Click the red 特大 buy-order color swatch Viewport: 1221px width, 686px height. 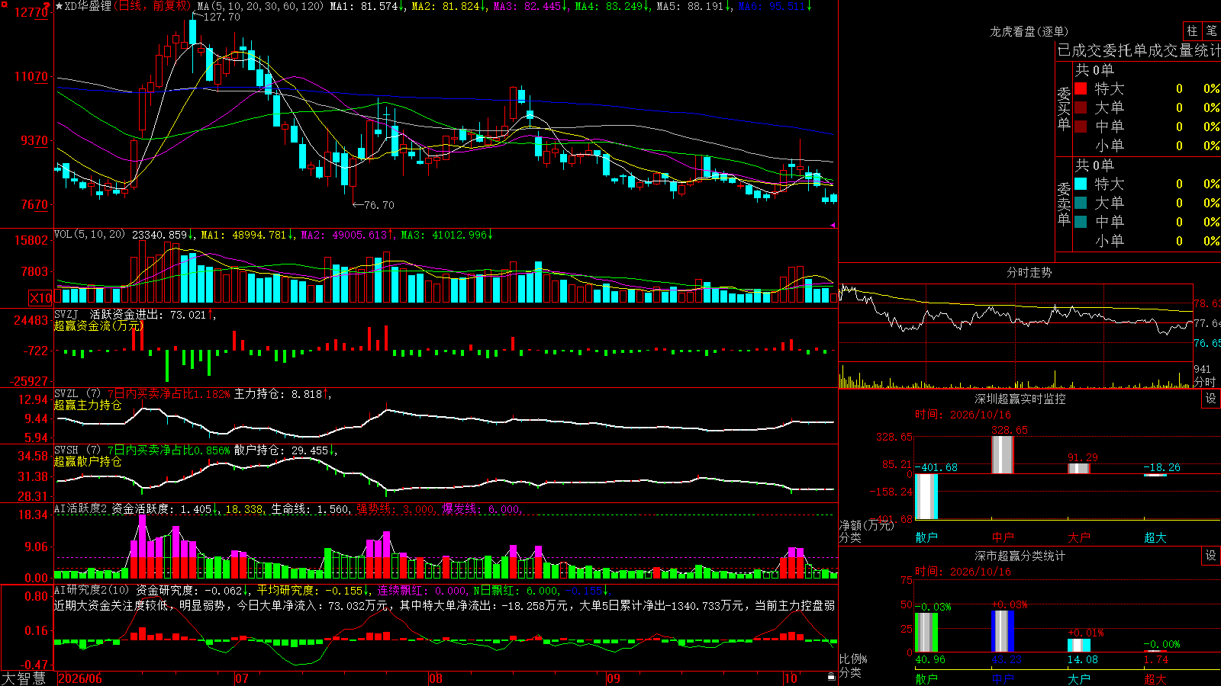coord(1081,88)
